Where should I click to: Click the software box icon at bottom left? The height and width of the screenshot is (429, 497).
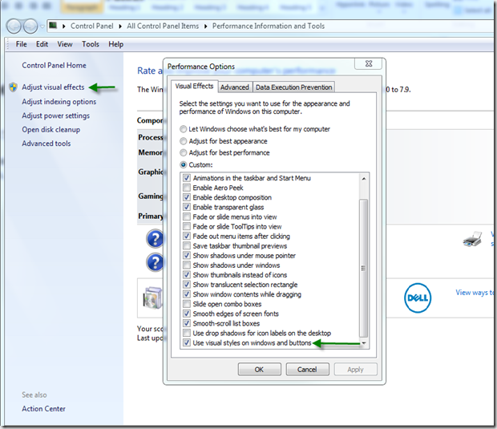[x=152, y=298]
